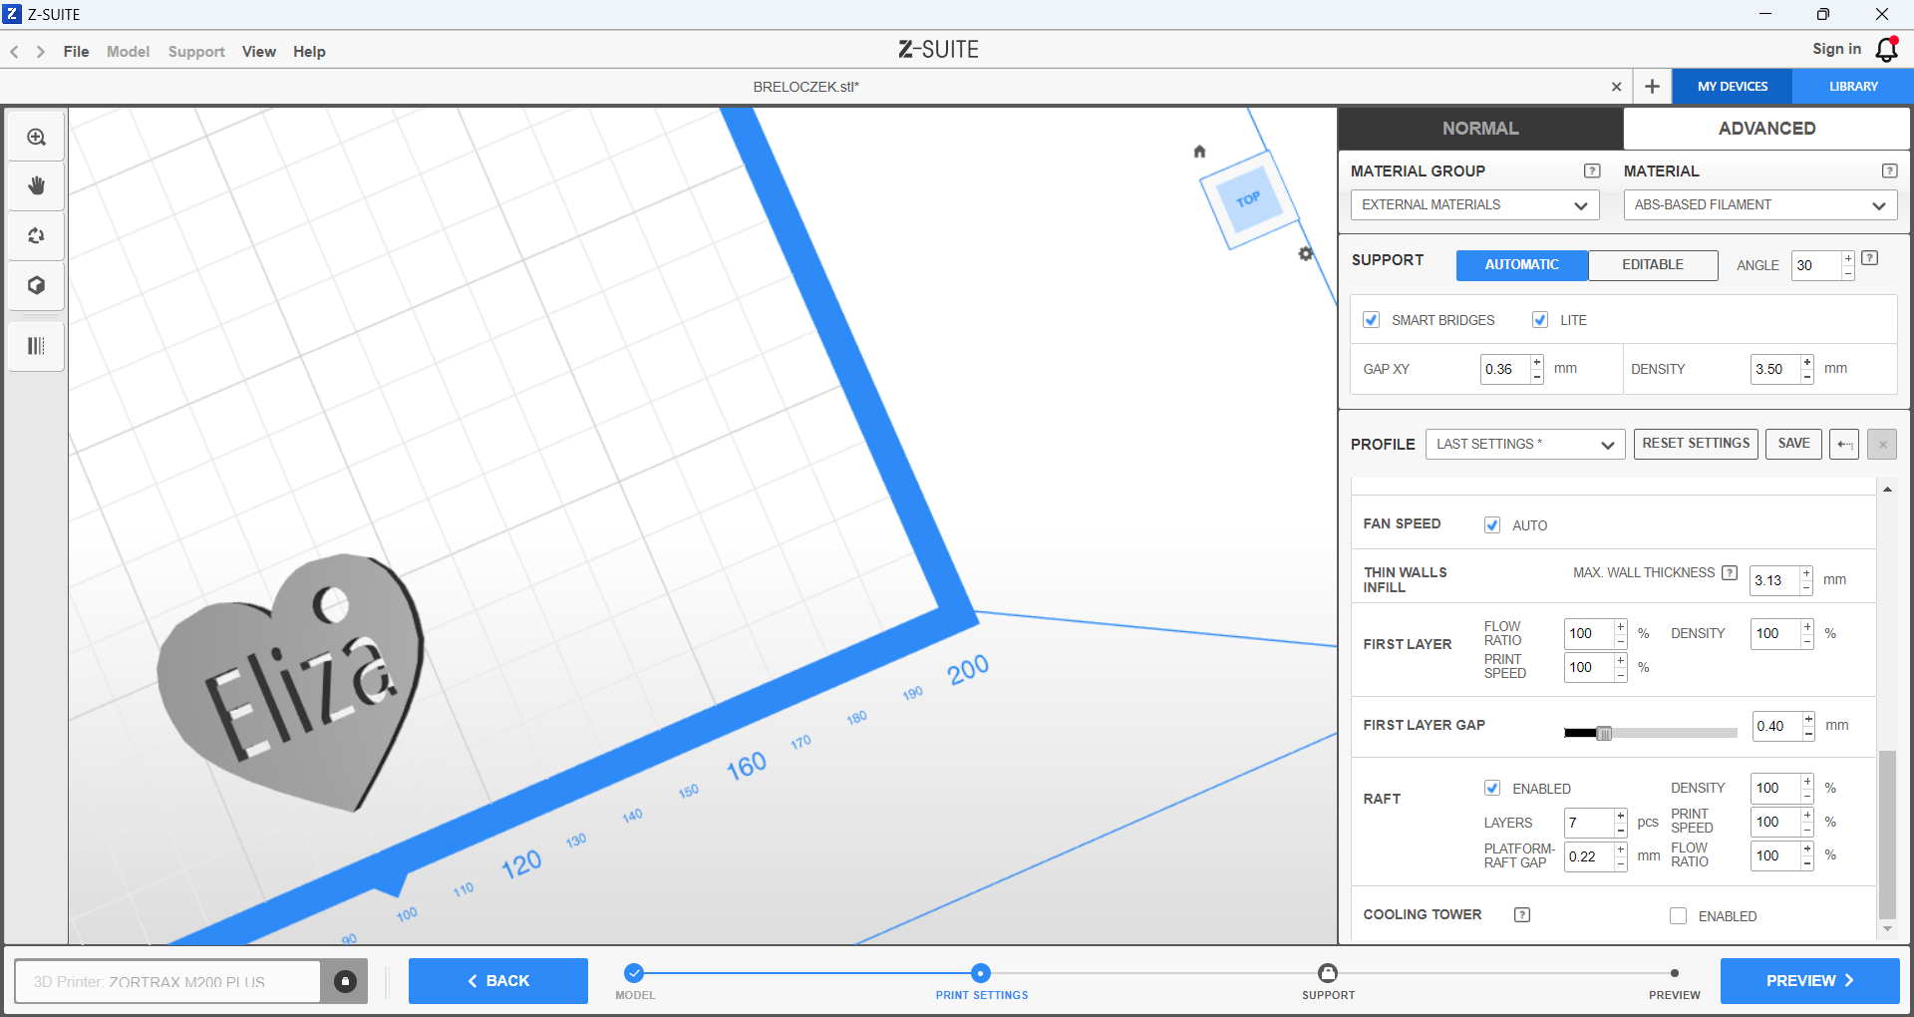This screenshot has height=1017, width=1914.
Task: Click Sign in link
Action: tap(1836, 49)
